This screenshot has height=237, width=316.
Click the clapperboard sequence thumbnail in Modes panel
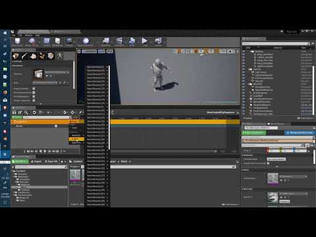click(x=38, y=74)
